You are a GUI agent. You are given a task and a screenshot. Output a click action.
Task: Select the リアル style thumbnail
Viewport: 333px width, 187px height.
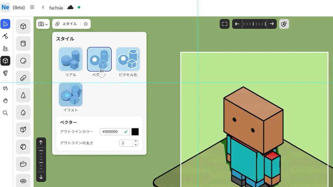pyautogui.click(x=71, y=59)
